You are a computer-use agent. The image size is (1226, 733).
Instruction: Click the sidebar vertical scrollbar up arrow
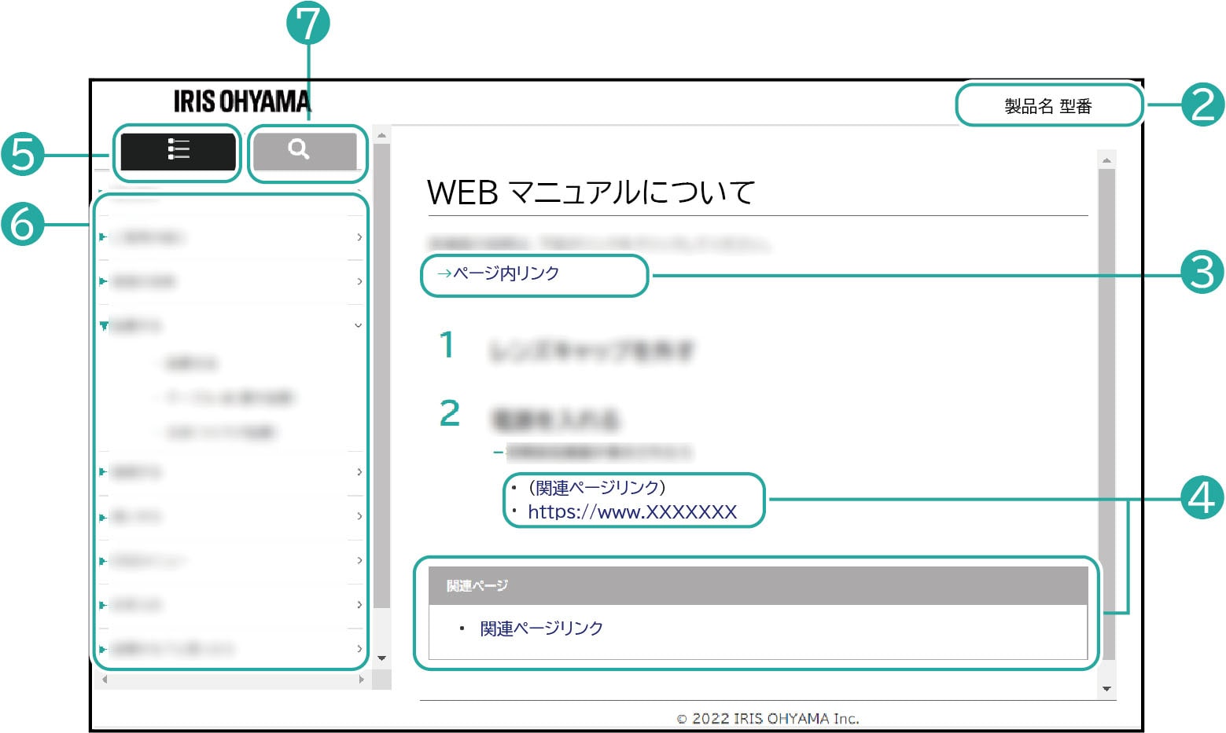381,135
